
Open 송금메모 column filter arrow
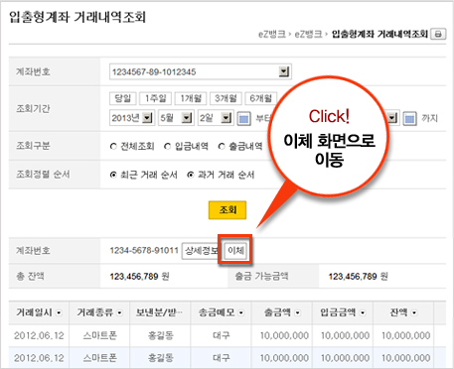[241, 312]
